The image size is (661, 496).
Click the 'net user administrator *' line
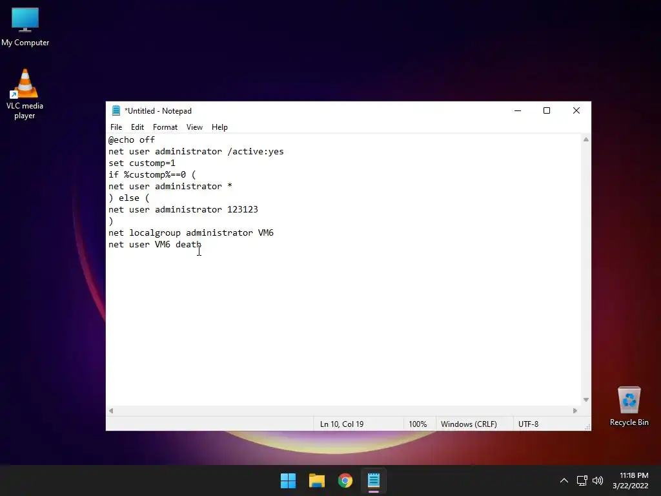pyautogui.click(x=170, y=186)
